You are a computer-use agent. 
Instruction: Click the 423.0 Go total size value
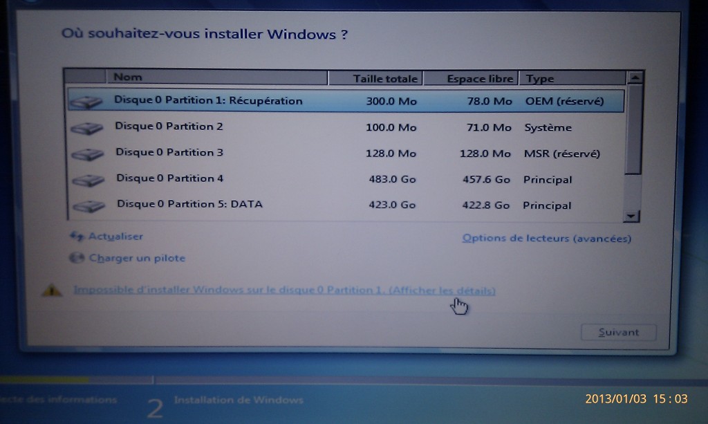[x=392, y=205]
